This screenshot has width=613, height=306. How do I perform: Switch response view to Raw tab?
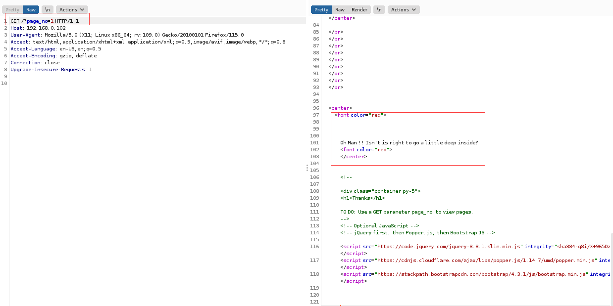pos(340,9)
